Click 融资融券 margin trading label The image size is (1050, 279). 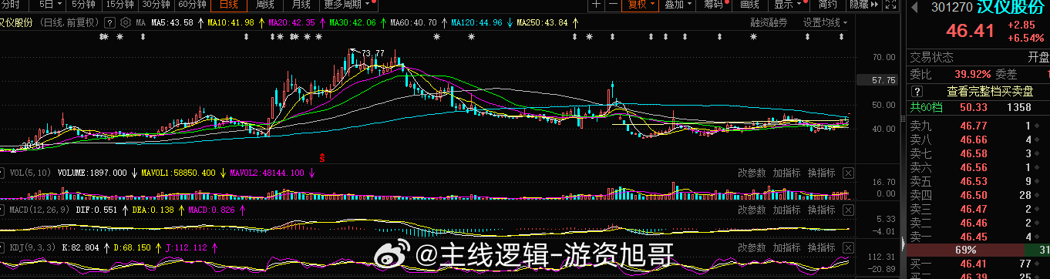click(x=769, y=22)
